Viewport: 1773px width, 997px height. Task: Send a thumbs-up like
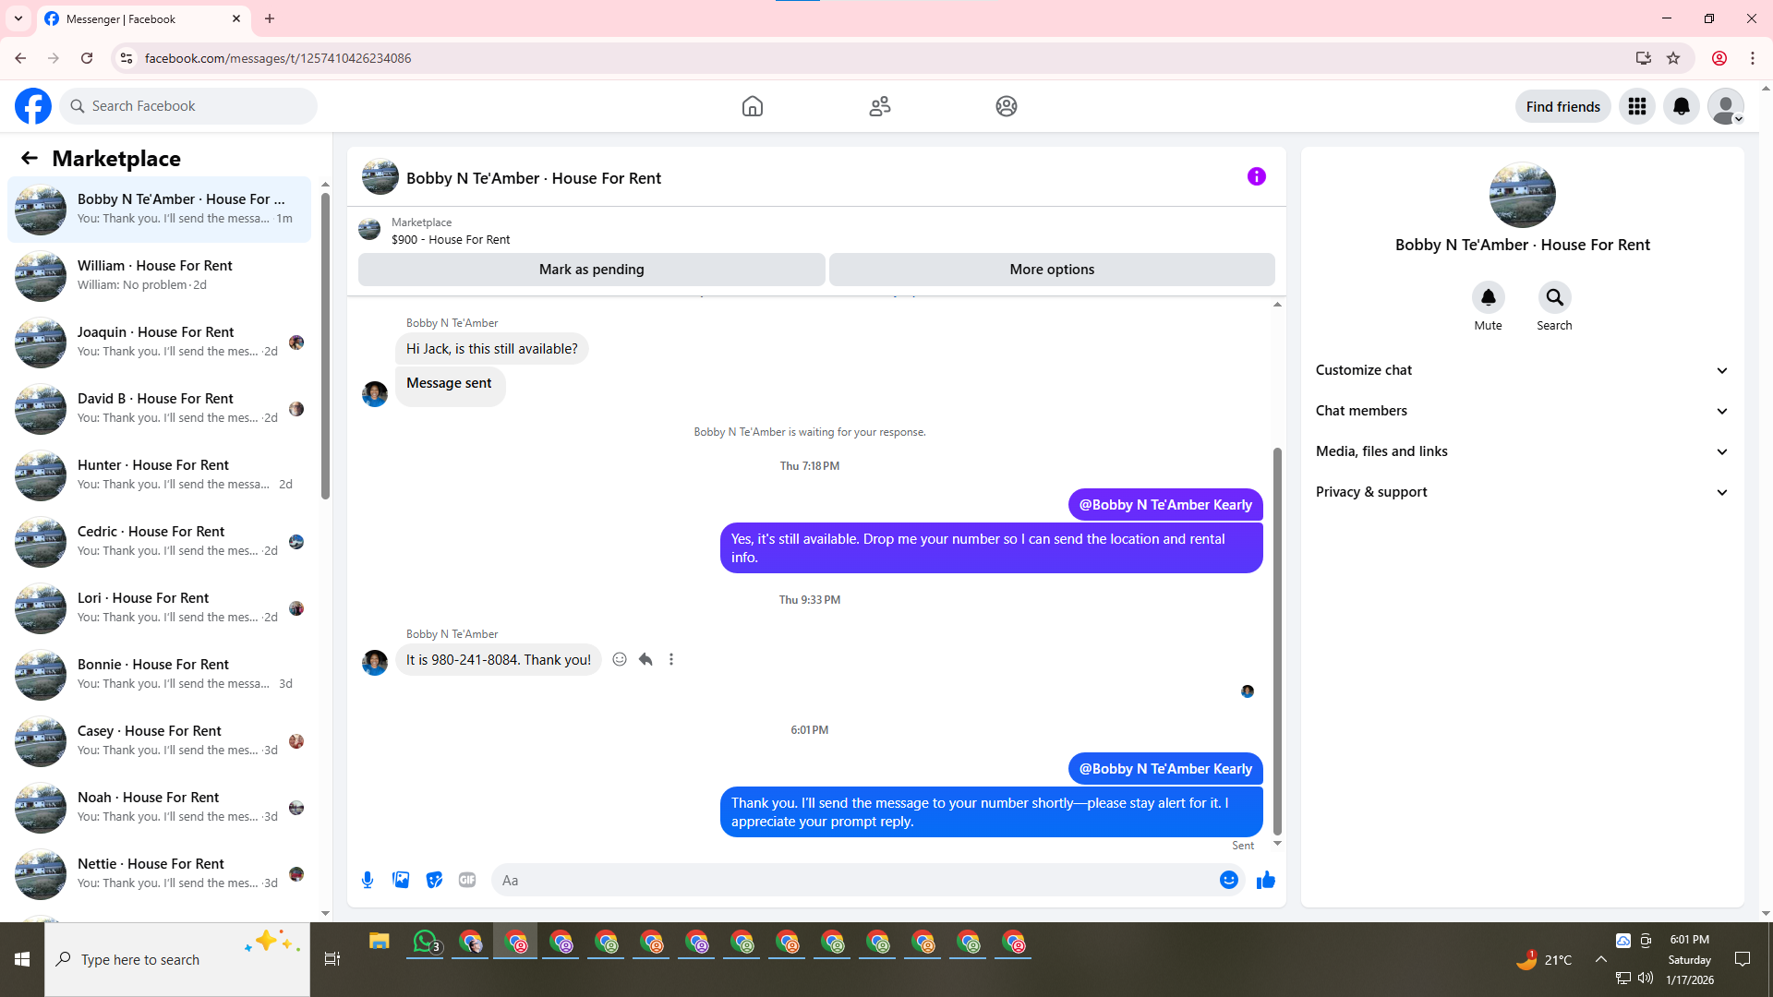[x=1265, y=880]
